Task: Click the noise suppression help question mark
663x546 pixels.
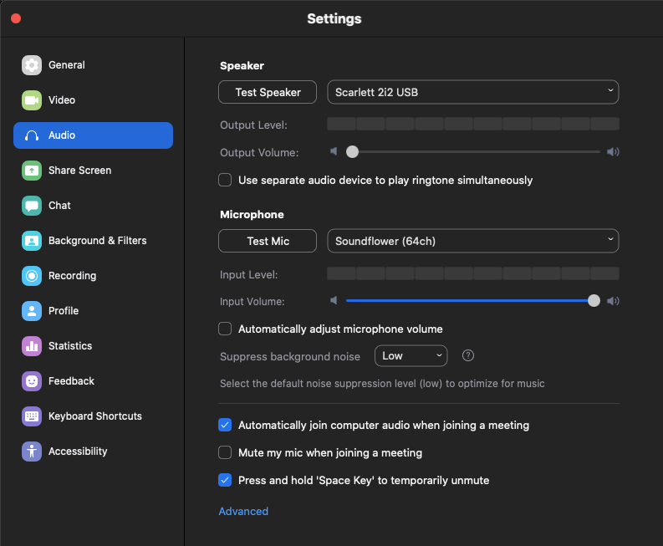Action: coord(468,355)
